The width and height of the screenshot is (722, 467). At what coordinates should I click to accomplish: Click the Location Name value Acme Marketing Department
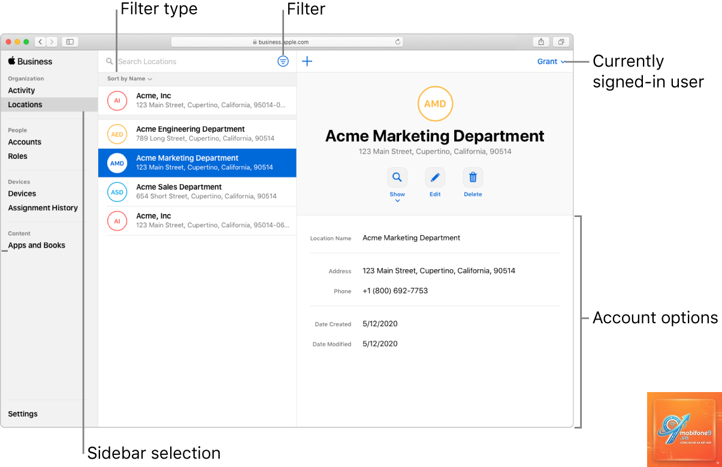pos(411,238)
